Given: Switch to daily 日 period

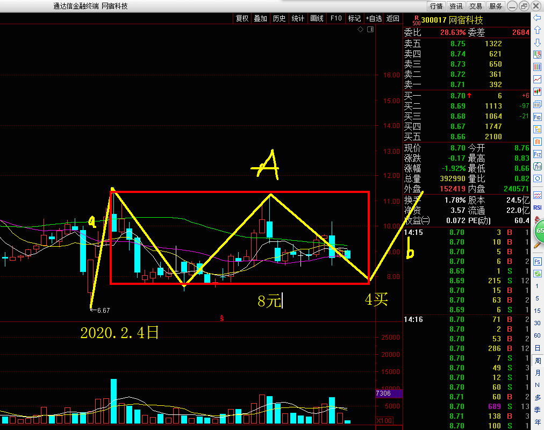Looking at the screenshot, I should 537,348.
